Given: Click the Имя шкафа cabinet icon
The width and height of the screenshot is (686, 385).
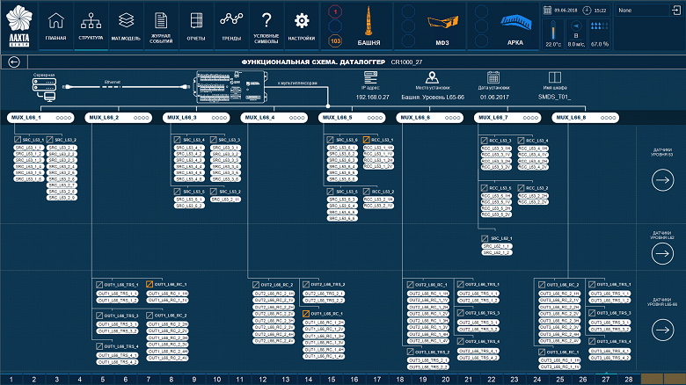Looking at the screenshot, I should [x=555, y=77].
